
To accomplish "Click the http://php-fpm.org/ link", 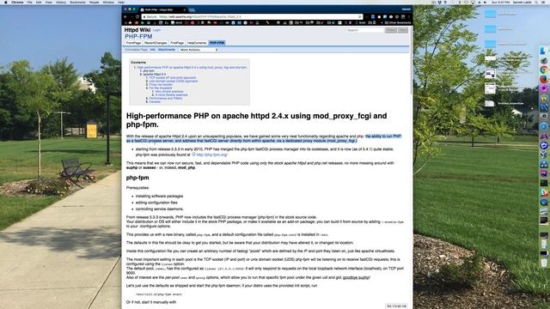I will coord(212,154).
